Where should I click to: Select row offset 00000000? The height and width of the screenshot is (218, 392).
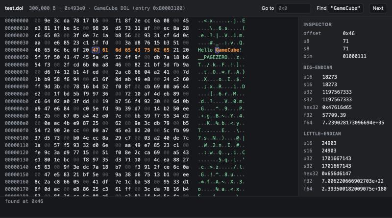17,21
